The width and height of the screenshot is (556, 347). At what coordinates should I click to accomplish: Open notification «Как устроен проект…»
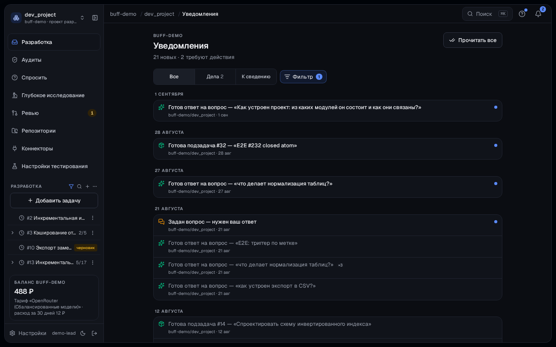point(328,111)
